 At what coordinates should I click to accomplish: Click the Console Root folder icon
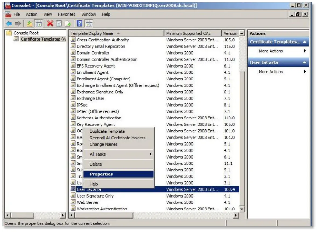click(9, 33)
